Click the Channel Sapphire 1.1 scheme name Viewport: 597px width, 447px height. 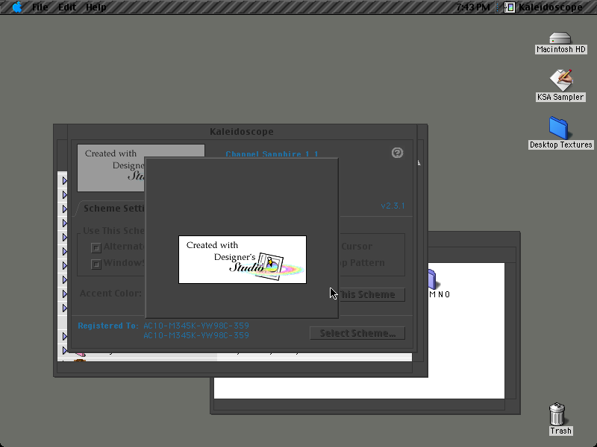click(272, 154)
